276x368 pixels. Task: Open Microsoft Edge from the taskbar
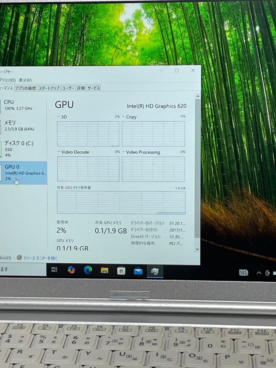88,271
